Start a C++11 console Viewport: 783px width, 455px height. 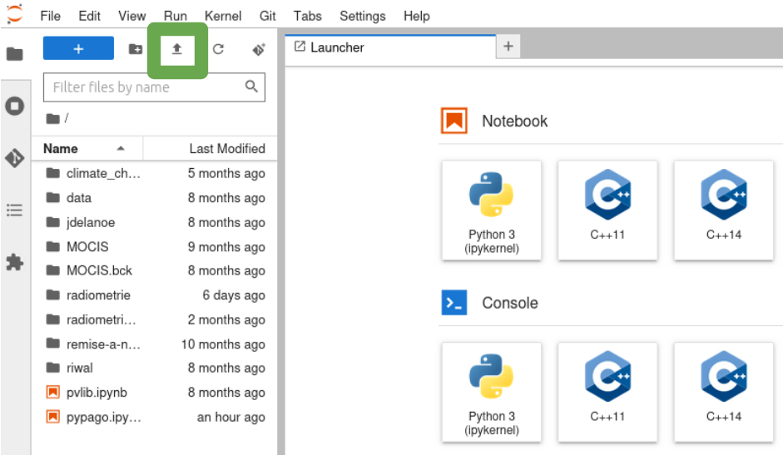(607, 392)
